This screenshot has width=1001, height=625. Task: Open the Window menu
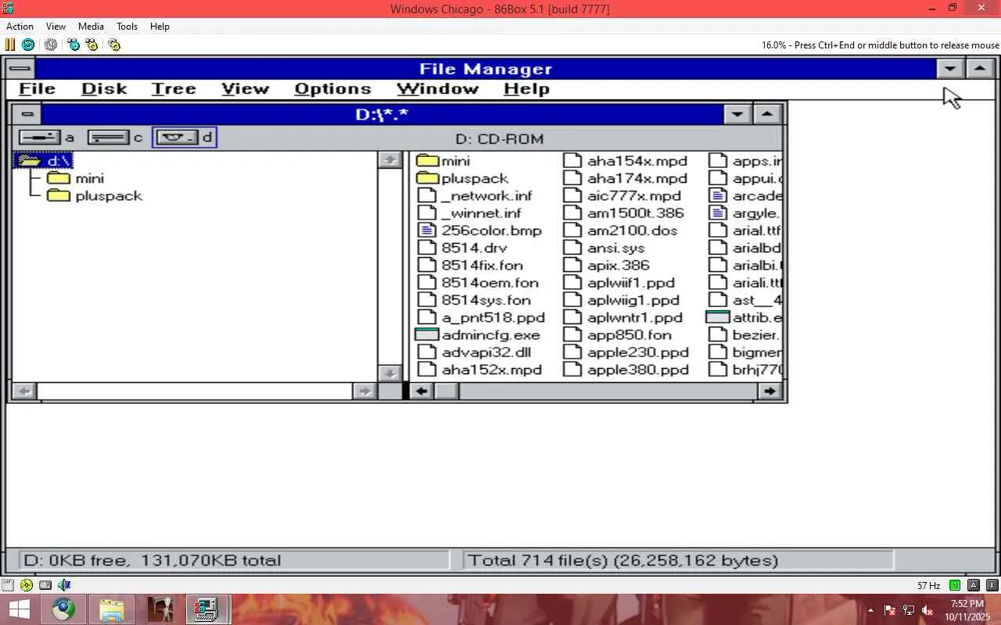coord(437,89)
